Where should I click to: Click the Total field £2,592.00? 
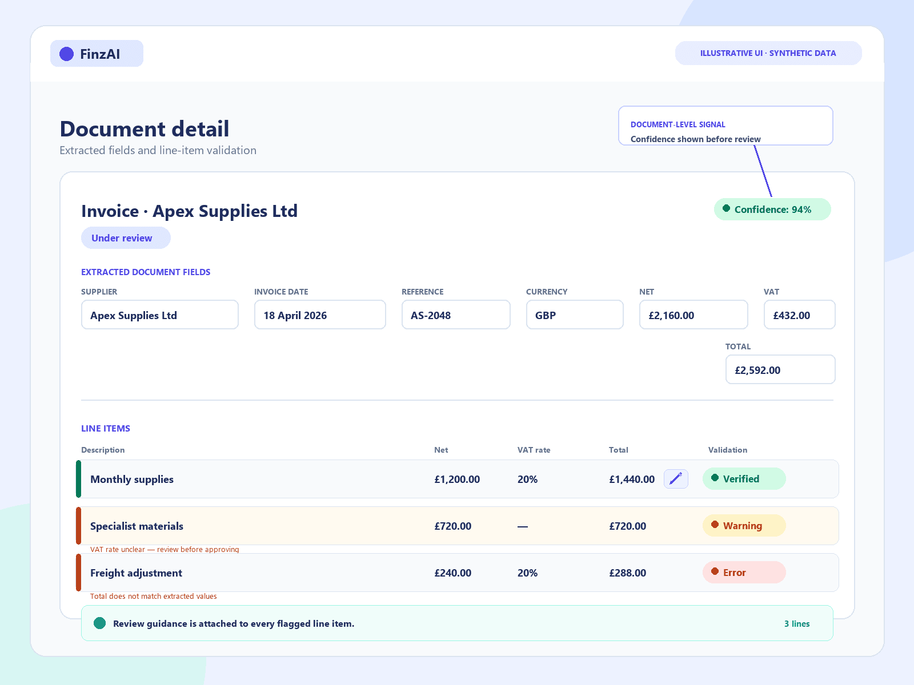pos(780,369)
